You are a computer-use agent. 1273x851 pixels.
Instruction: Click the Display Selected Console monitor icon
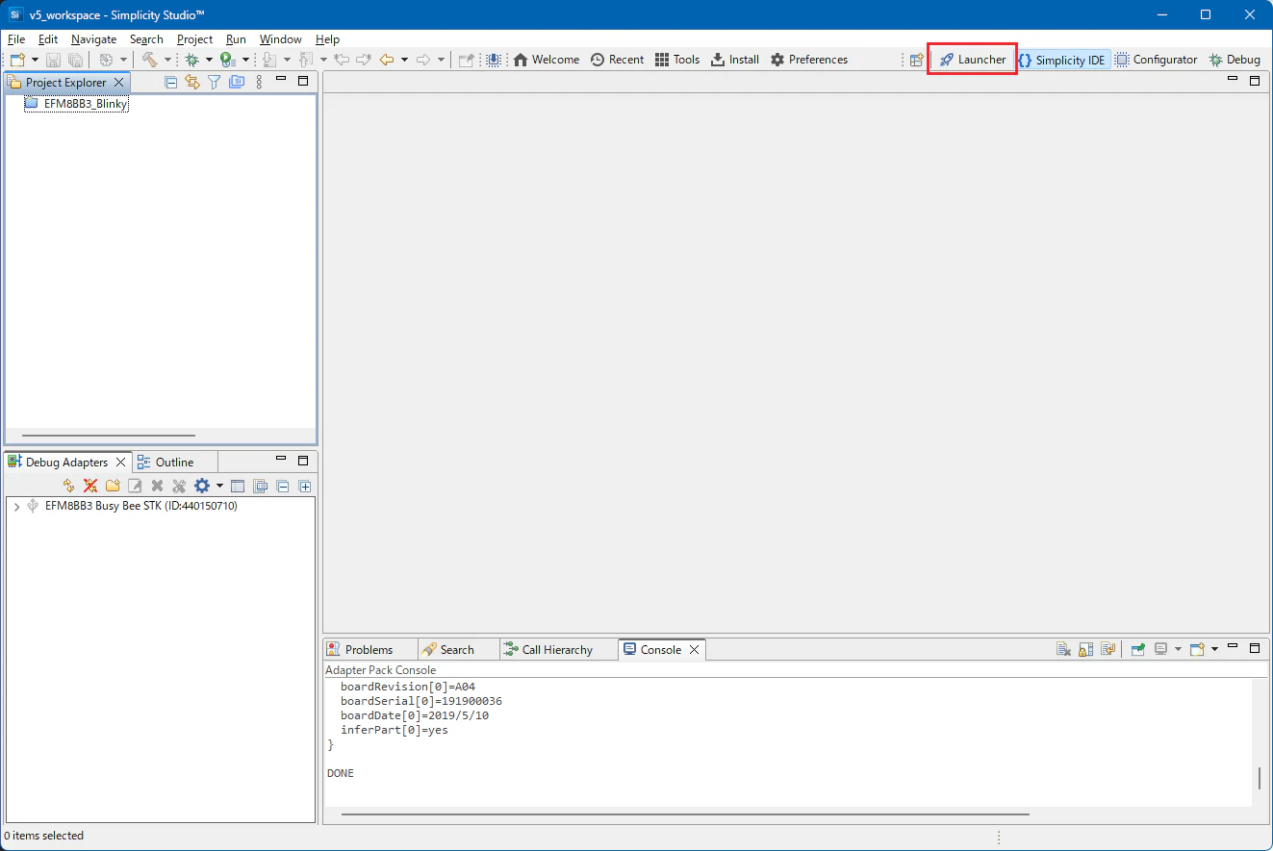point(1161,650)
